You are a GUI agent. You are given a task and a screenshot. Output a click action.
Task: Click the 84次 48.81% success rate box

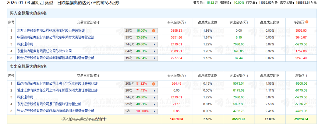pyautogui.click(x=140, y=51)
